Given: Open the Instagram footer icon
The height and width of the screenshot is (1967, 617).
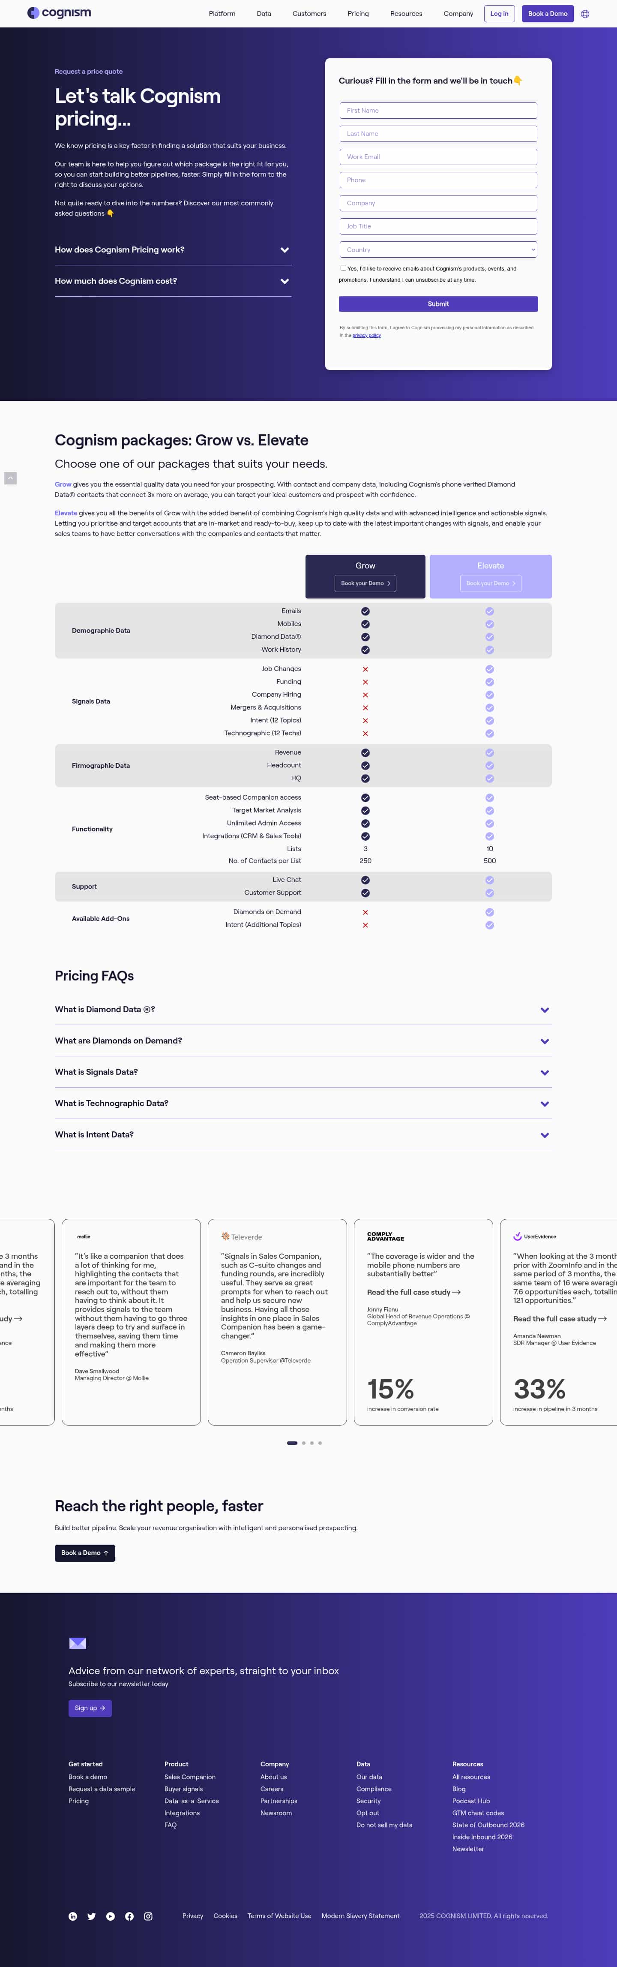Looking at the screenshot, I should point(148,1916).
